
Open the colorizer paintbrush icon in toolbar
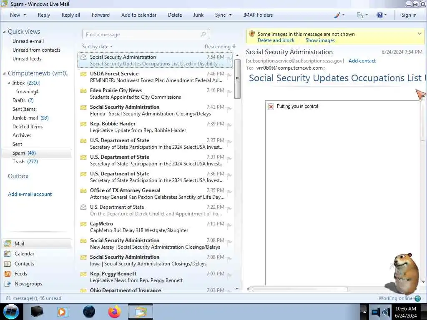[337, 15]
